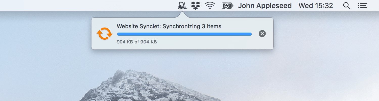Click the Dropbox menu bar icon
The image size is (379, 101).
pyautogui.click(x=195, y=6)
